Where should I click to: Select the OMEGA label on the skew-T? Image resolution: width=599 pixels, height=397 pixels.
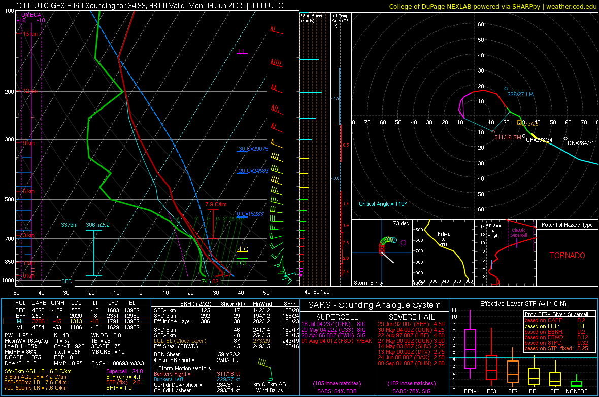click(31, 15)
